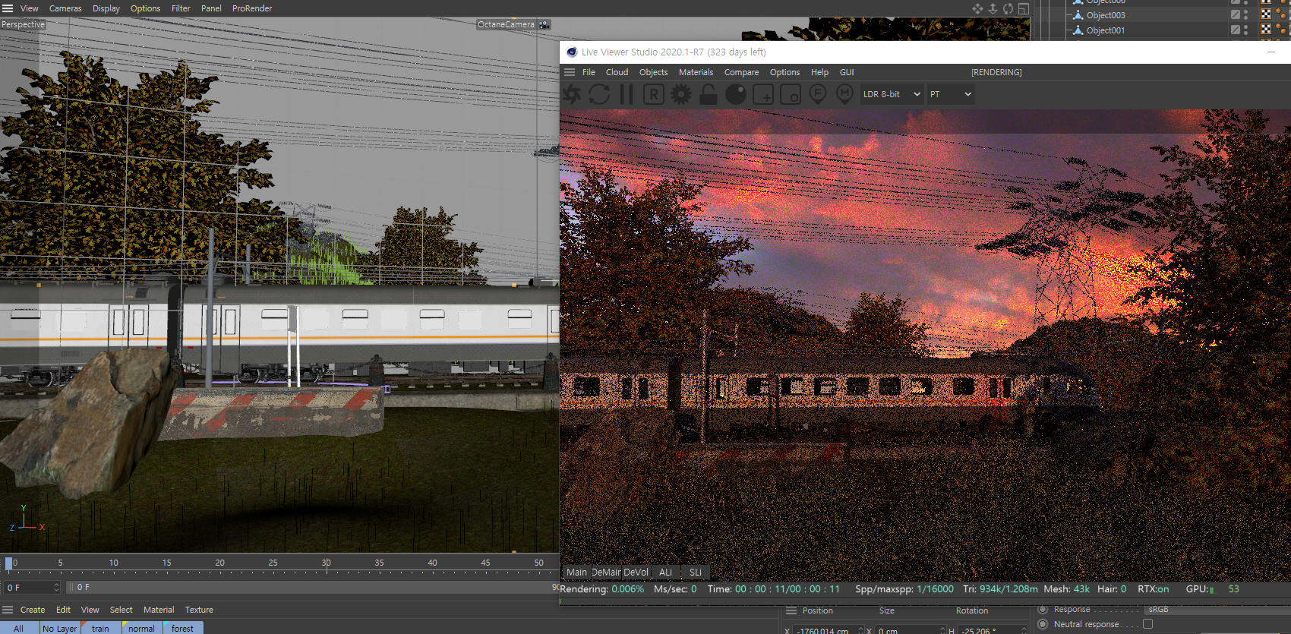The height and width of the screenshot is (634, 1291).
Task: Select the Main render pass tab
Action: coord(576,572)
